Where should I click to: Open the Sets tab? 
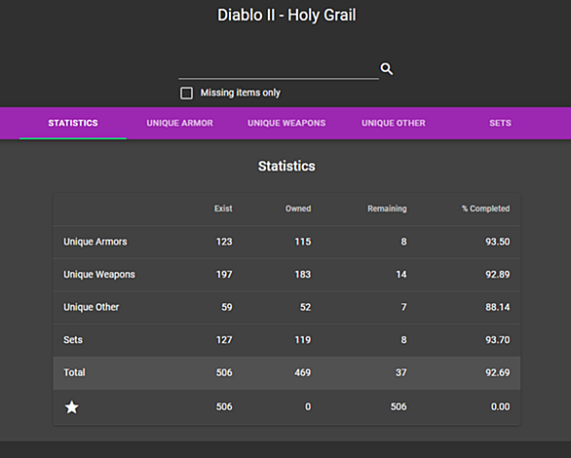(x=500, y=123)
